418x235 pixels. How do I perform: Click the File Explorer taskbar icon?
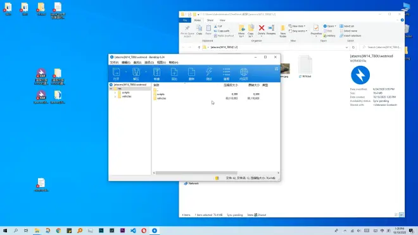(37, 231)
